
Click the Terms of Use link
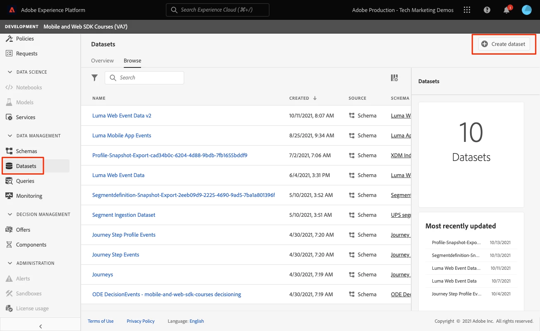pyautogui.click(x=101, y=321)
